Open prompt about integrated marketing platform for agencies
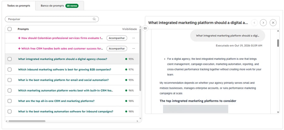 [62, 59]
